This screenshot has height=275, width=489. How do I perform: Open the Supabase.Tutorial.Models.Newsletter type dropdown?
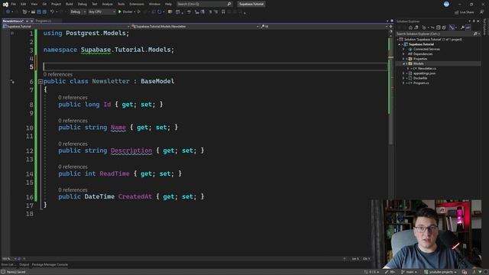point(196,27)
